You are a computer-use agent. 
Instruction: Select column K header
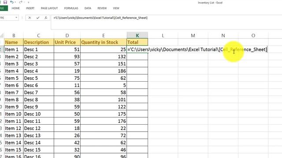(x=137, y=36)
